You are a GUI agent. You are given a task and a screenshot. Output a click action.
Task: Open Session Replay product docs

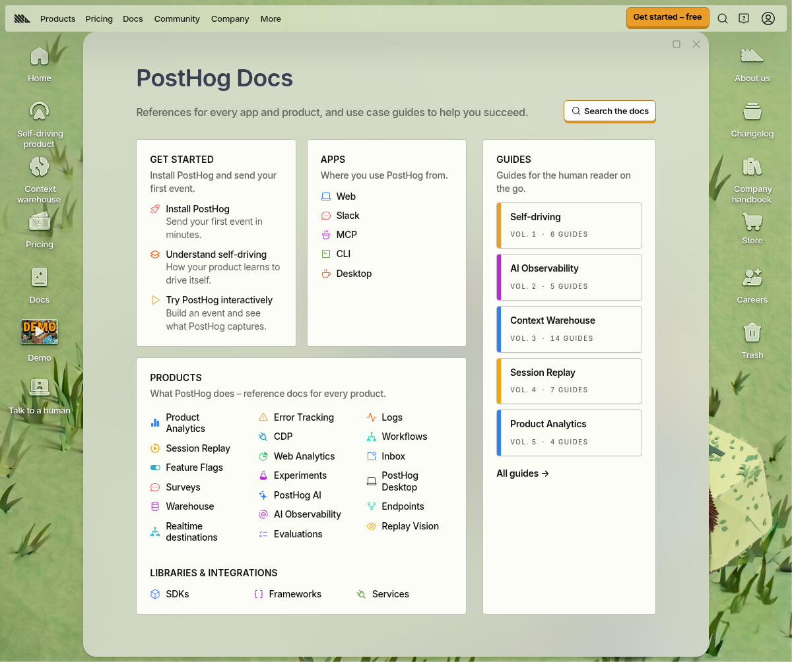coord(190,448)
